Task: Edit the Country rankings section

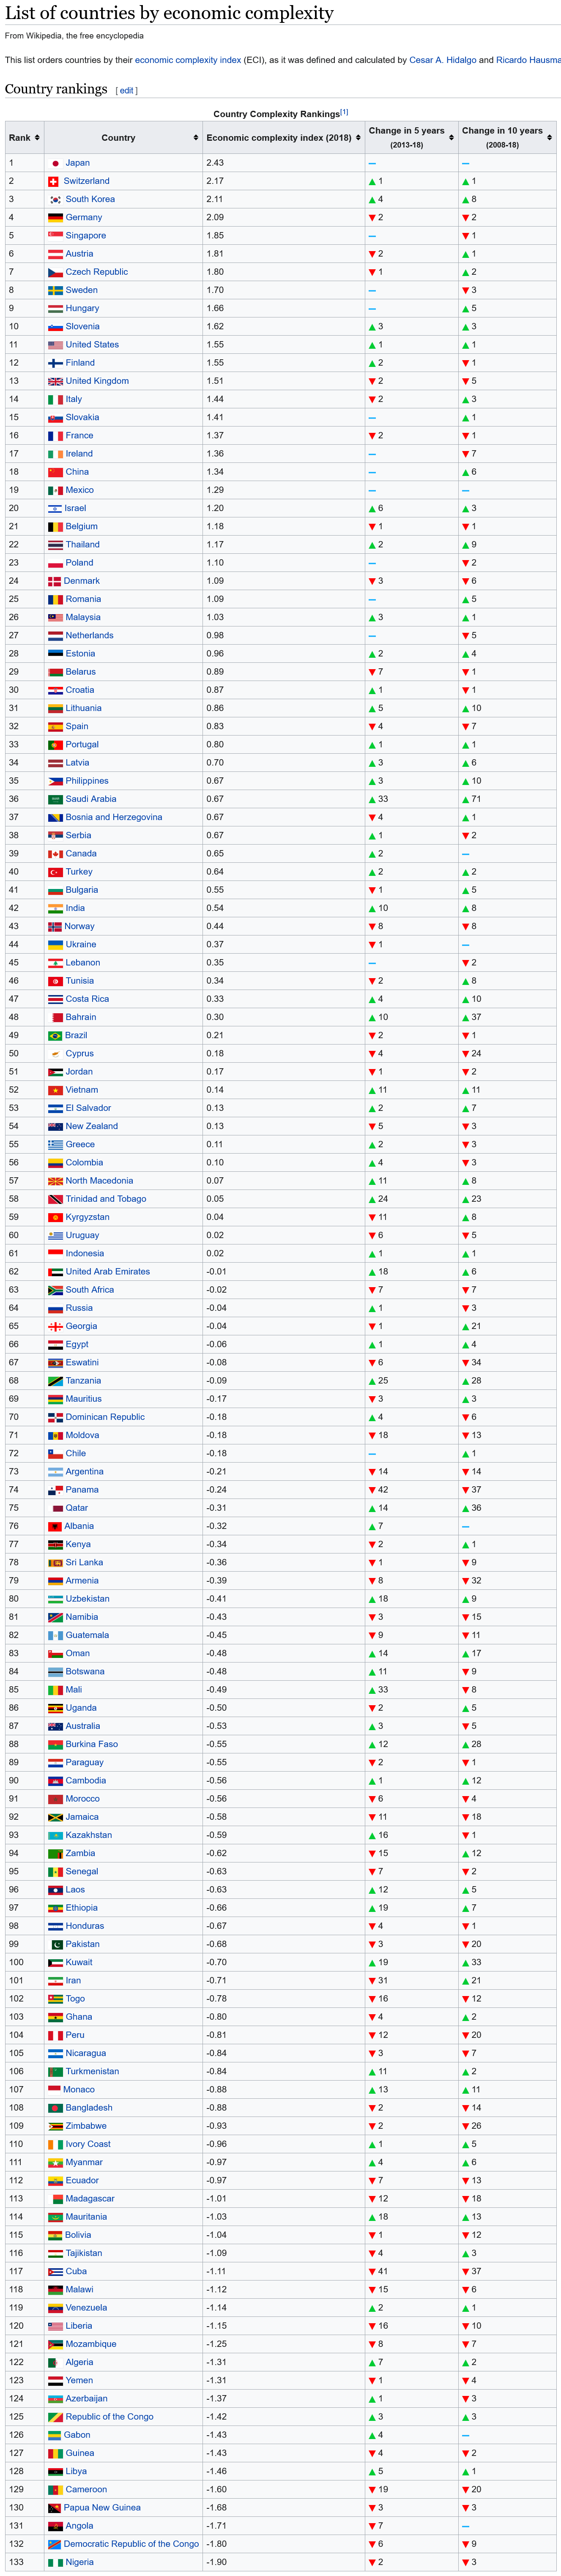Action: point(127,91)
